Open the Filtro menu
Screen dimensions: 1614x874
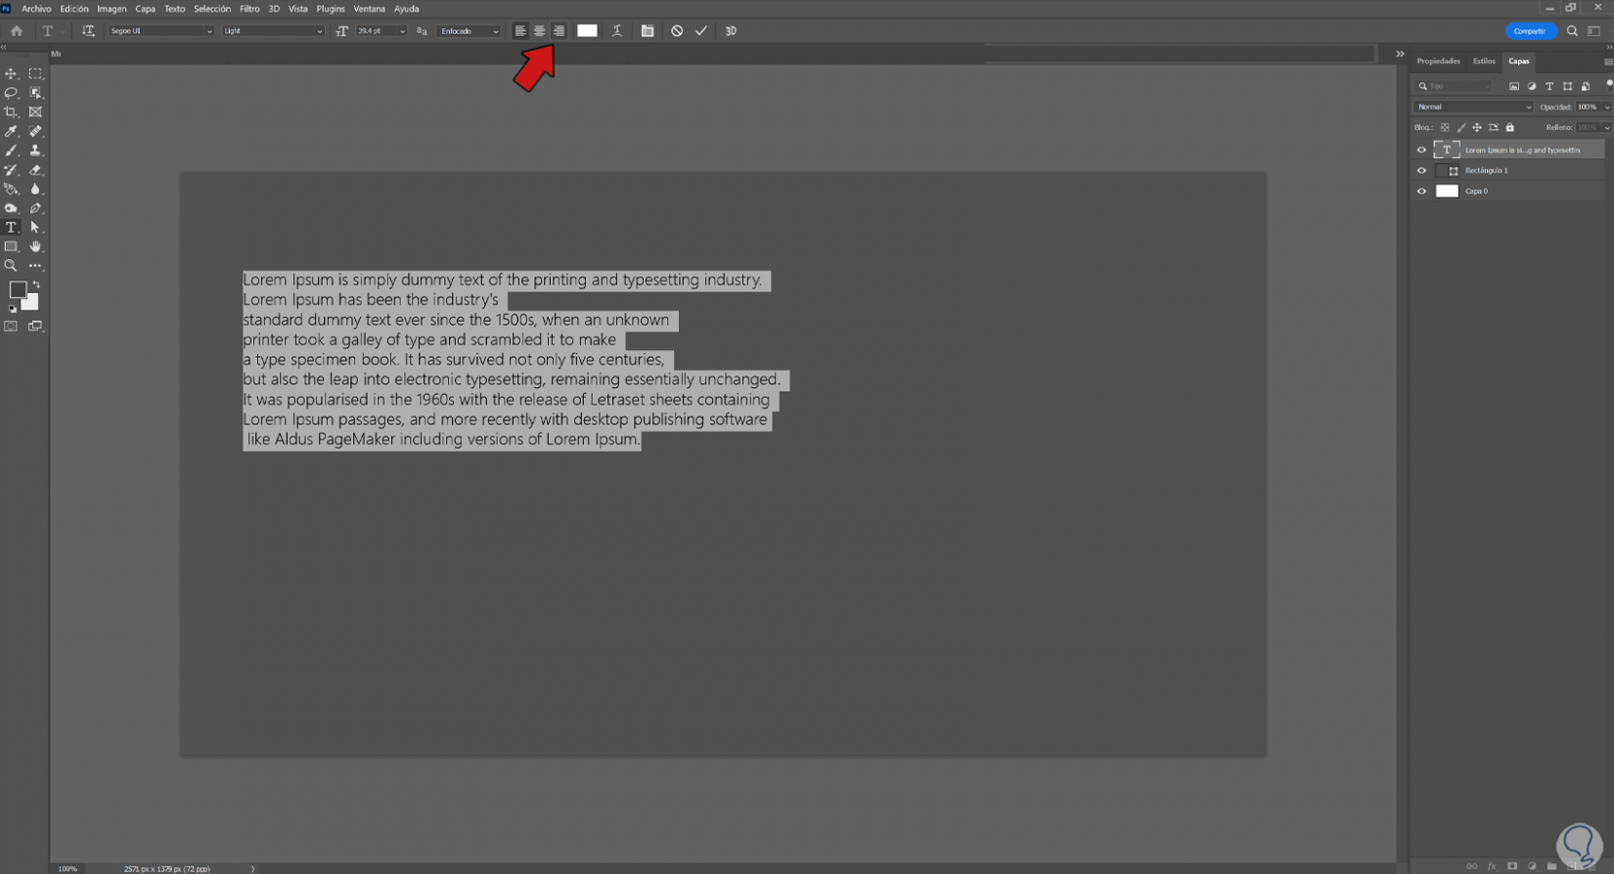[249, 9]
